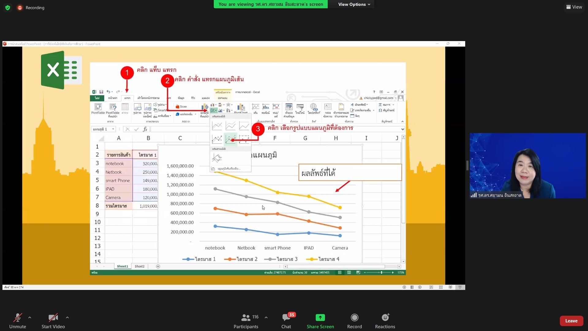This screenshot has height=331, width=588.
Task: Select stacked line with markers chart type
Action: point(231,139)
